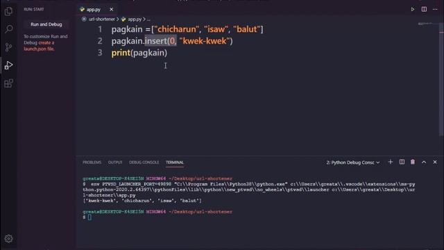This screenshot has width=444, height=250.
Task: Open the Extensions view
Action: 8,83
